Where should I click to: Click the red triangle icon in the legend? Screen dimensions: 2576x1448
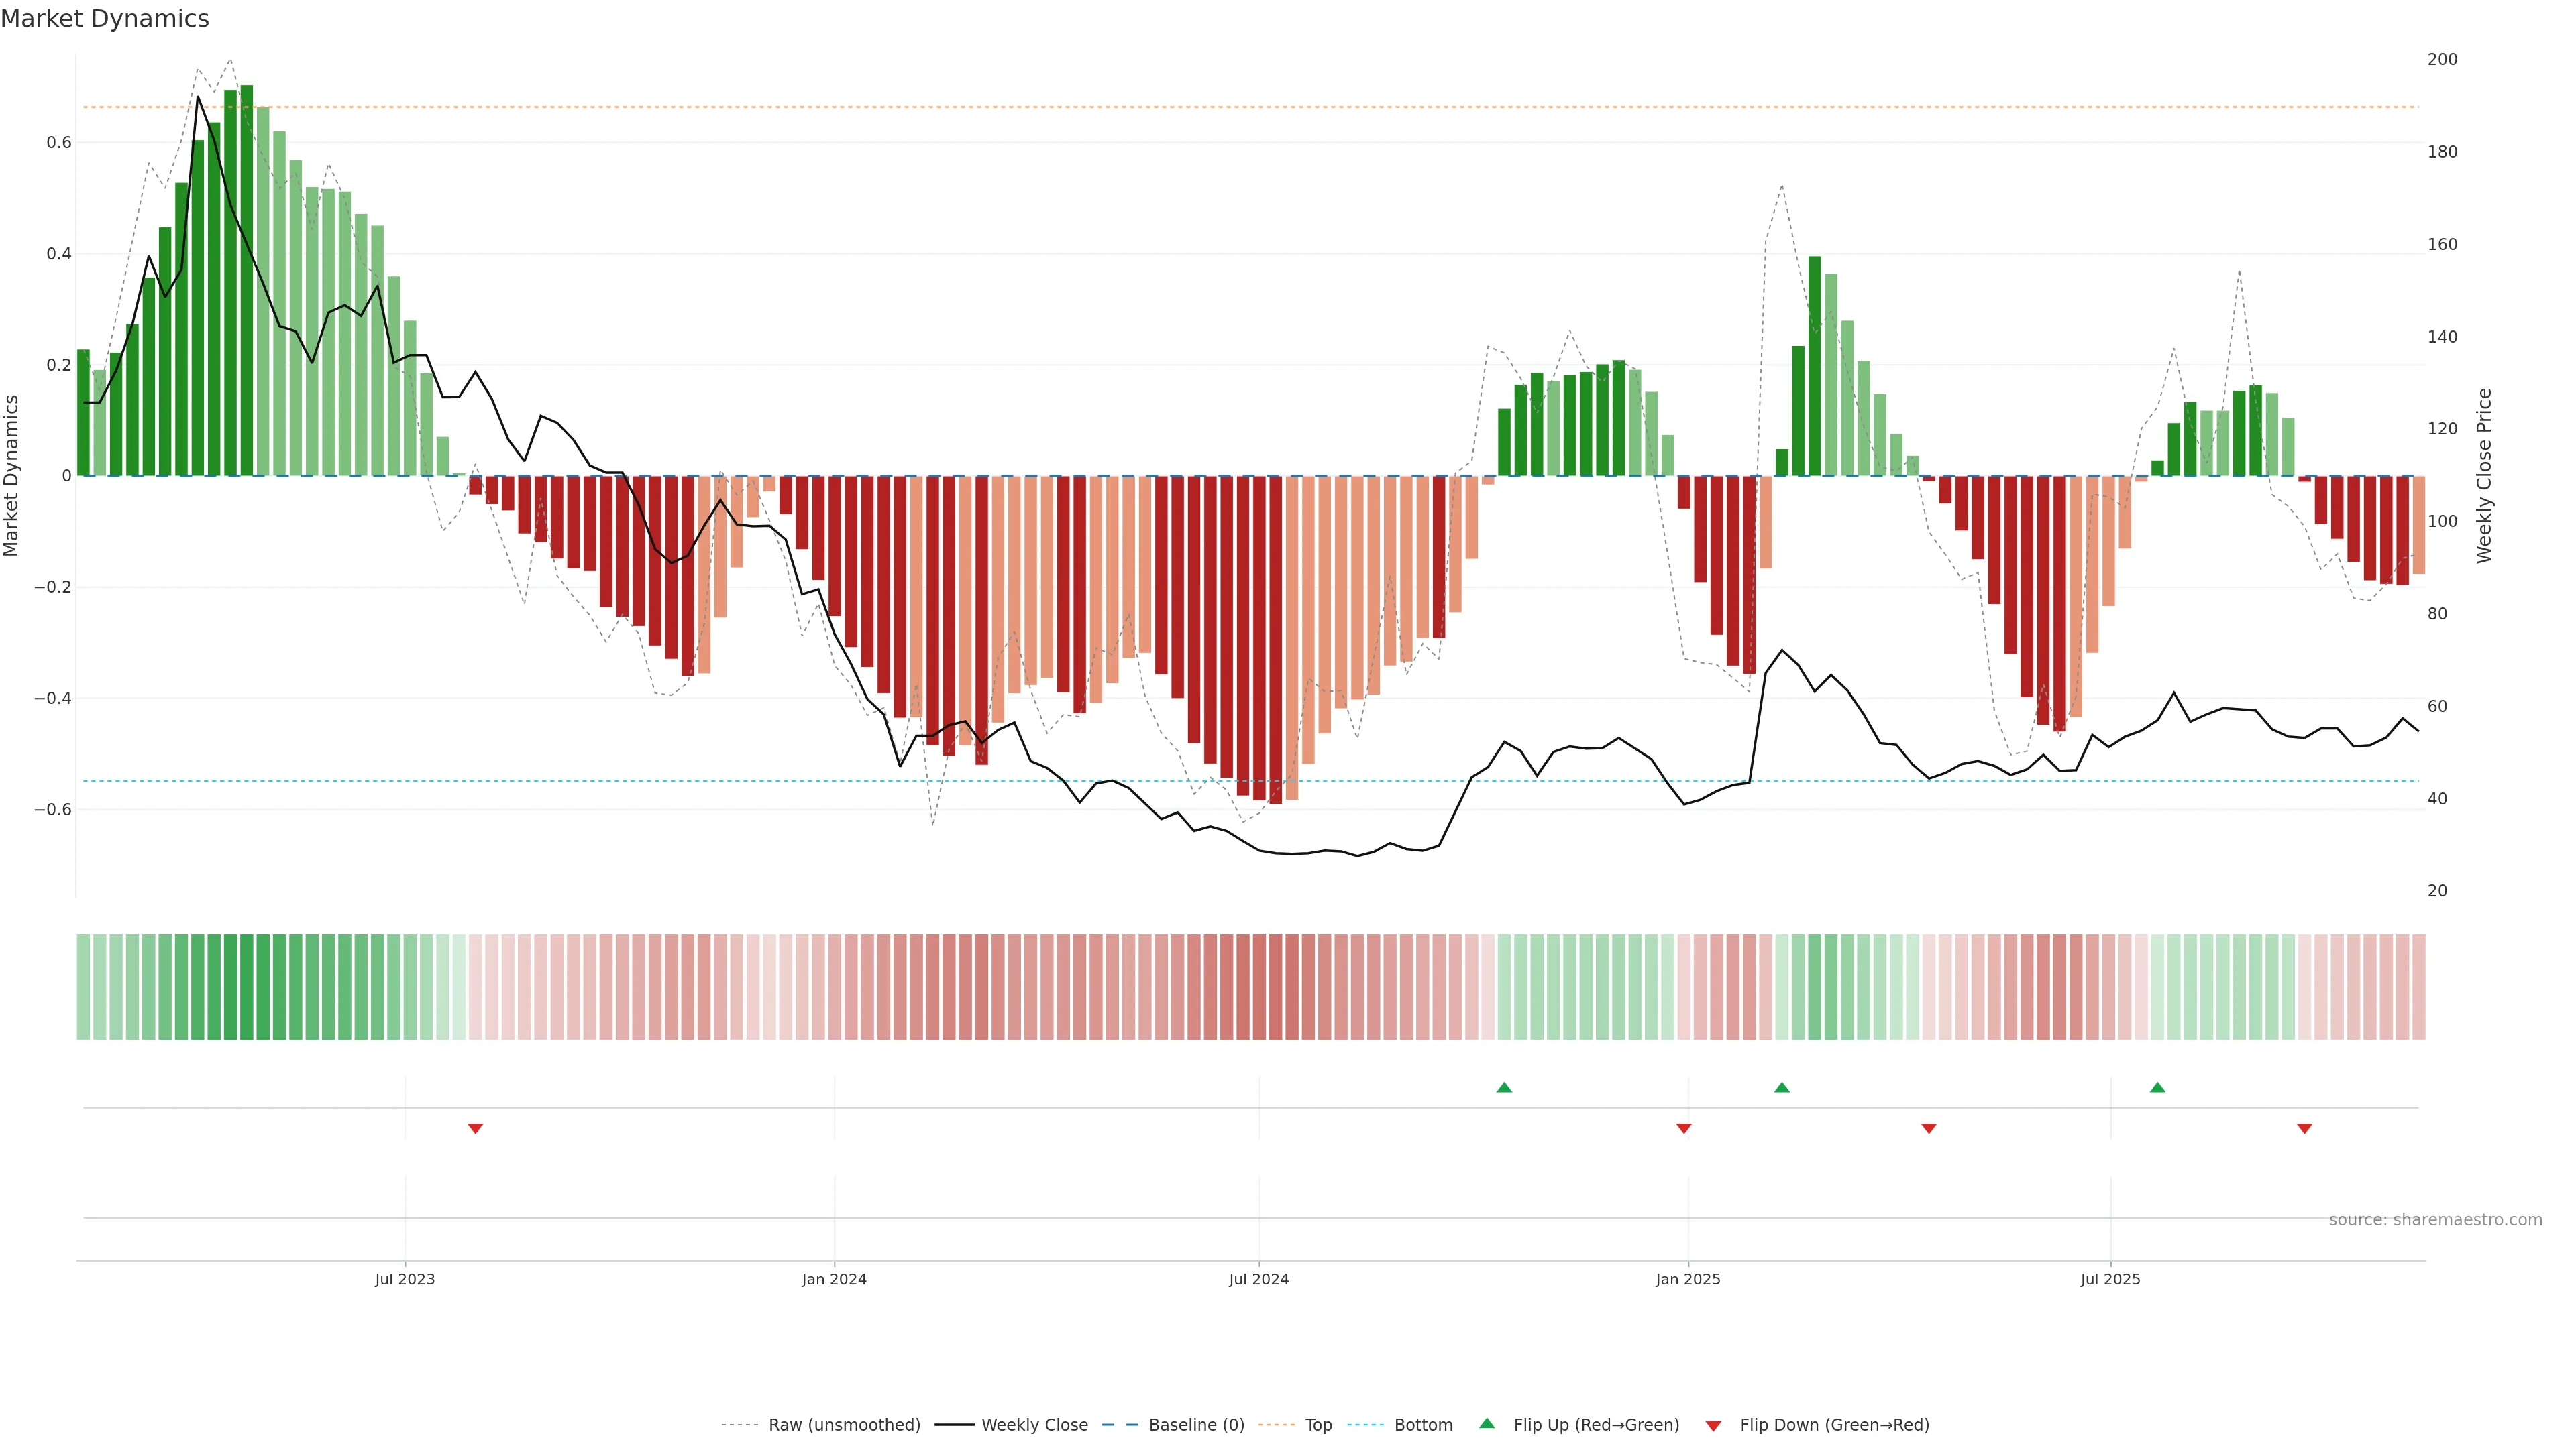tap(1713, 1425)
